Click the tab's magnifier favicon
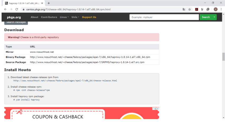Screen dimensions: 225x122 pos(6,3)
